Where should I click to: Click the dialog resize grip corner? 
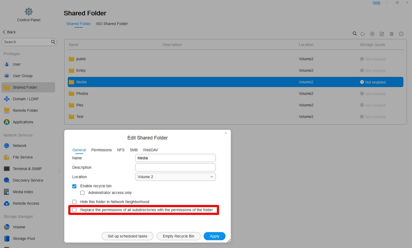point(229,241)
